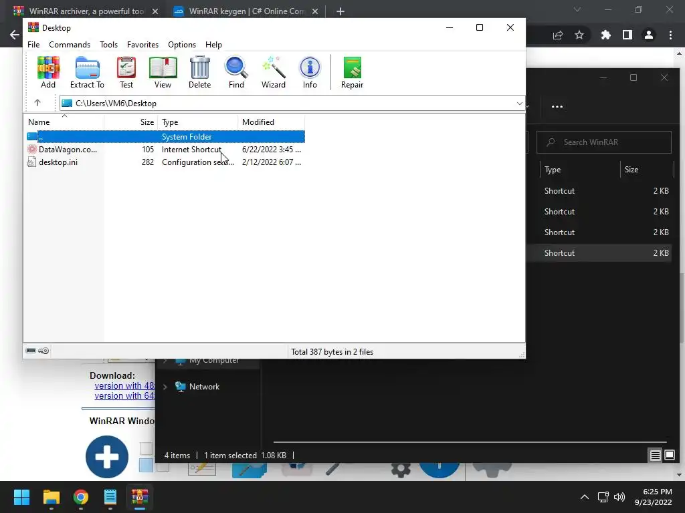
Task: Sort Explorer by Size column
Action: click(x=647, y=170)
